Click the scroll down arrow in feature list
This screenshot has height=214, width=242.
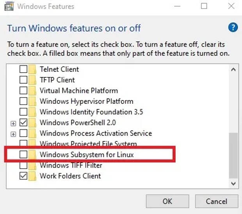233,184
